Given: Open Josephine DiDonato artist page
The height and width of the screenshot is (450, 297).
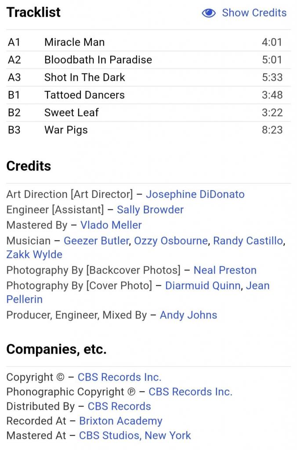Looking at the screenshot, I should [x=195, y=194].
